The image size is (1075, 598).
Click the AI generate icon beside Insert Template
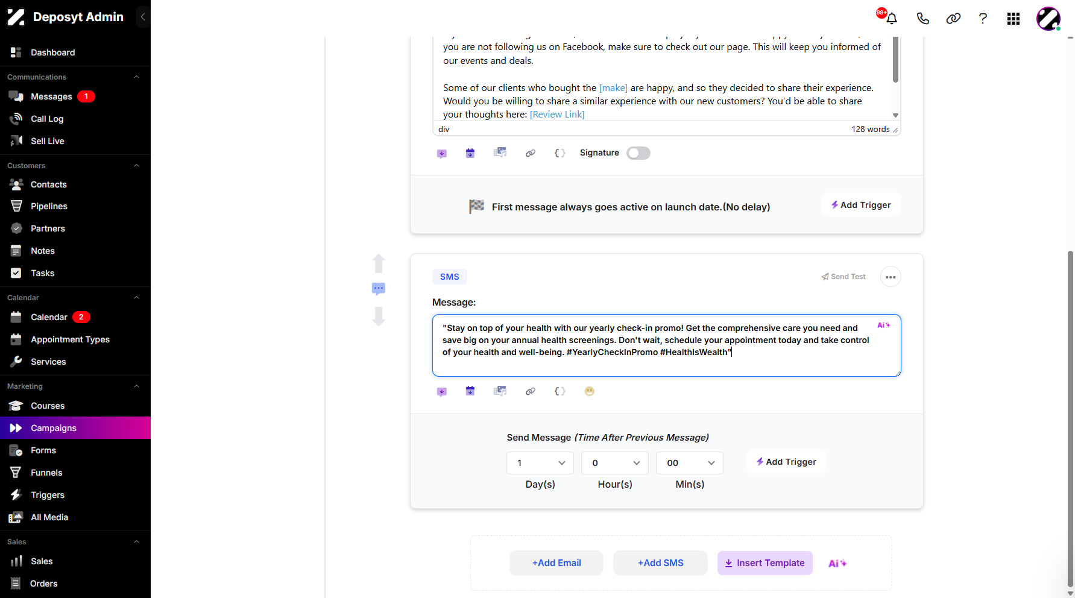[x=837, y=563]
